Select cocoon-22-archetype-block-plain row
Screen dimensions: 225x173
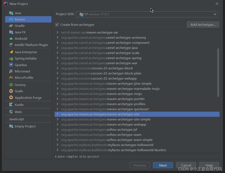coord(137,73)
